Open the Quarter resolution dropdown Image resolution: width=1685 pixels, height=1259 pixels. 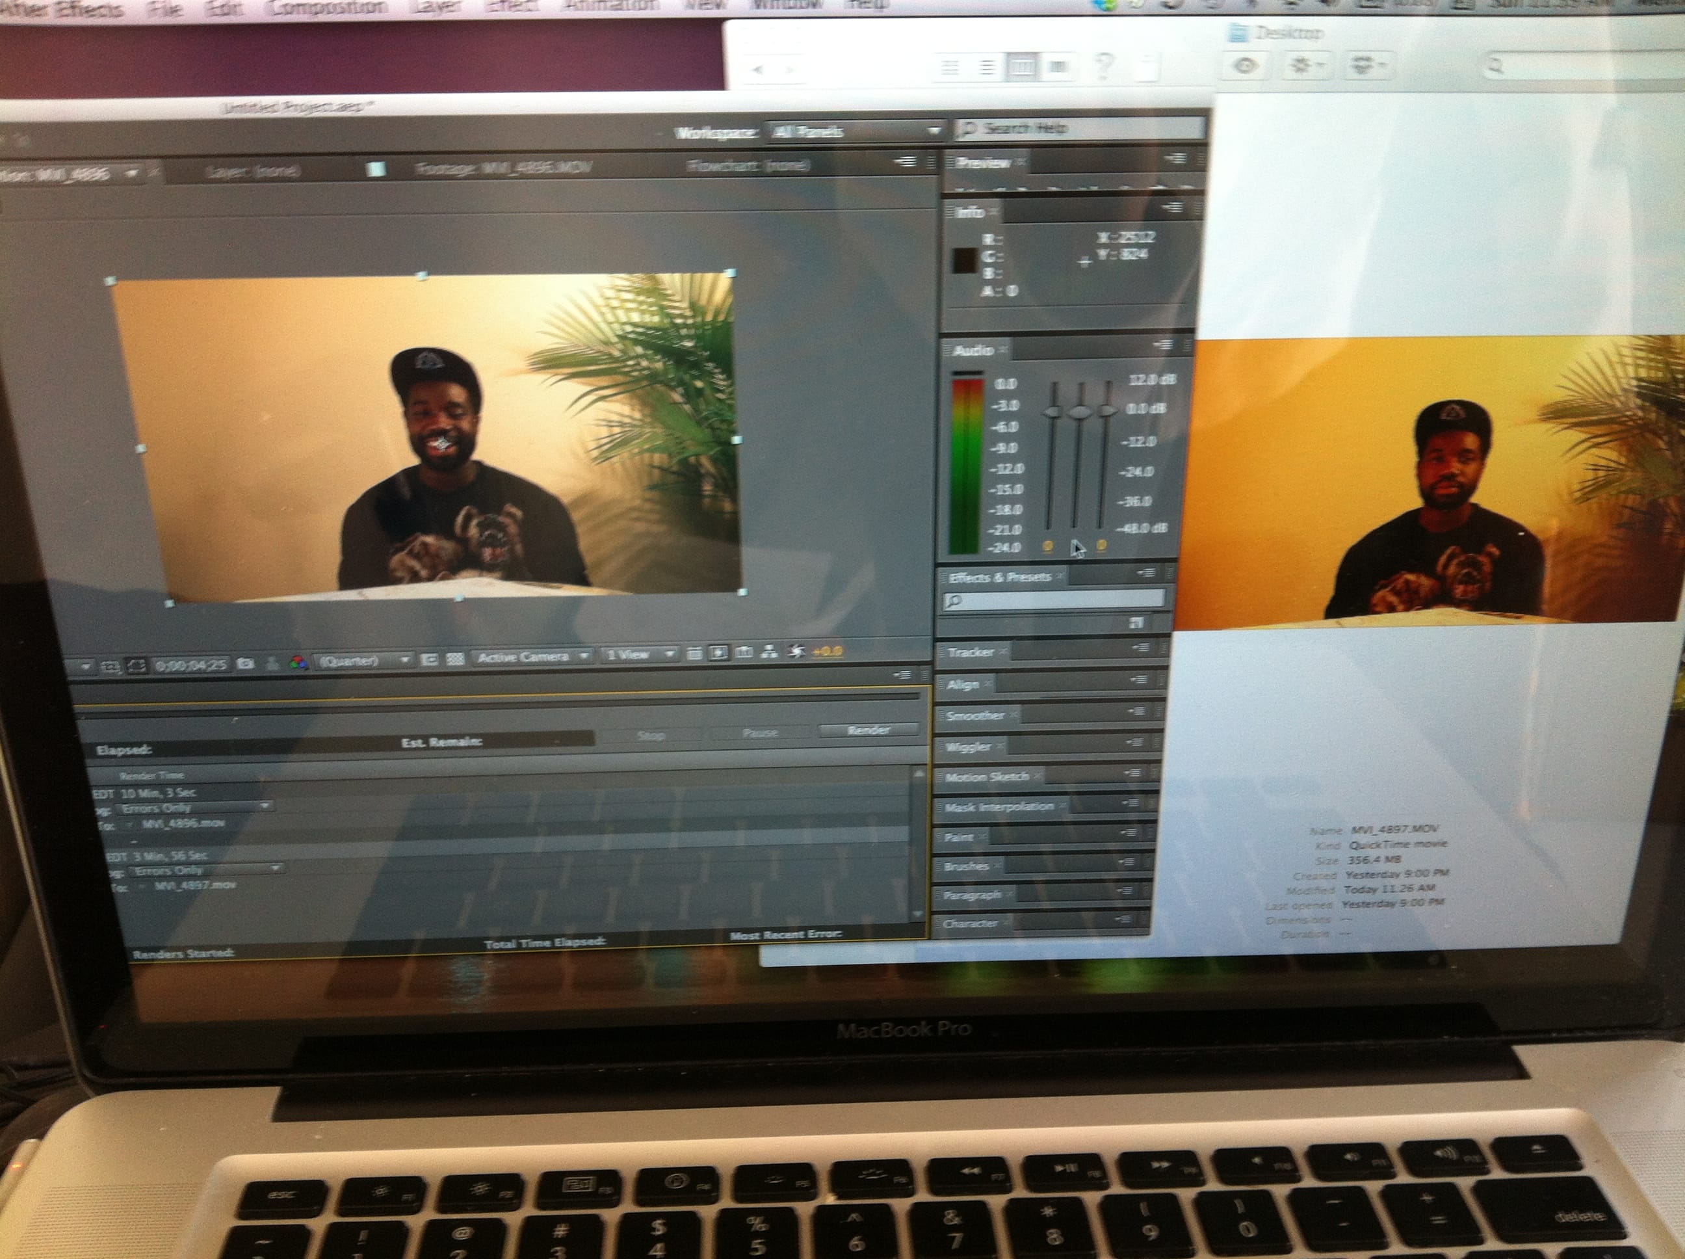click(365, 660)
